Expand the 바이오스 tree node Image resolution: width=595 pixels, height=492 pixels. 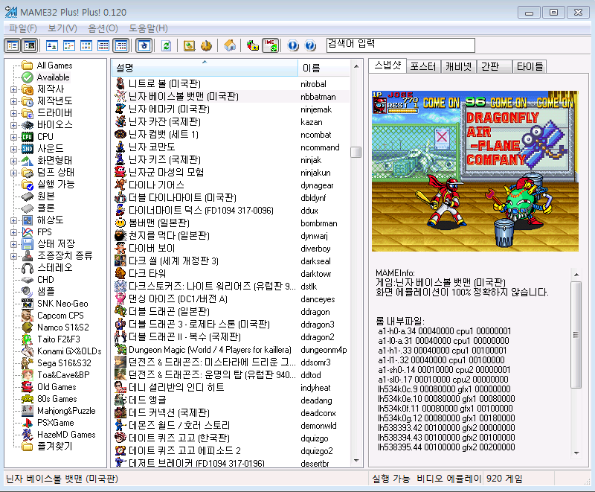point(13,125)
